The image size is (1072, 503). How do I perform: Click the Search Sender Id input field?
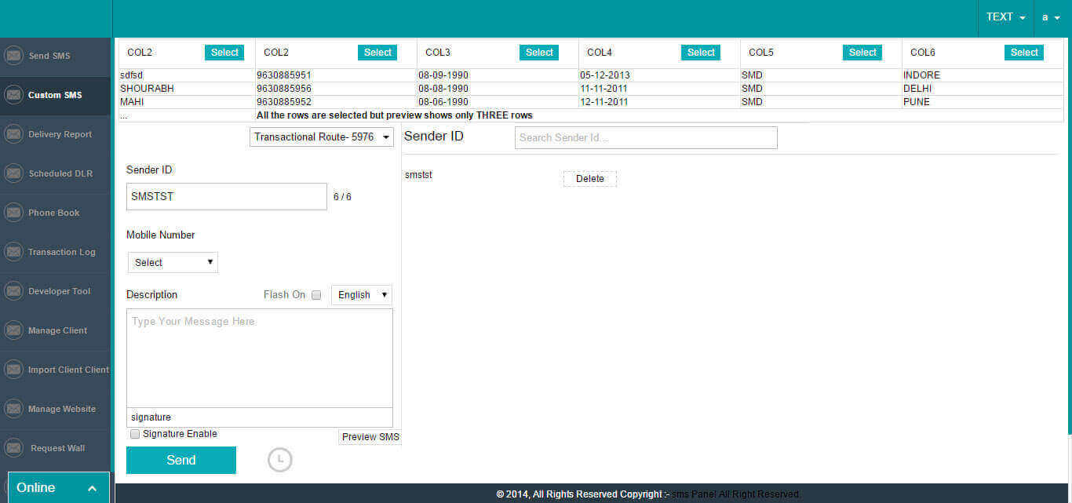point(645,138)
